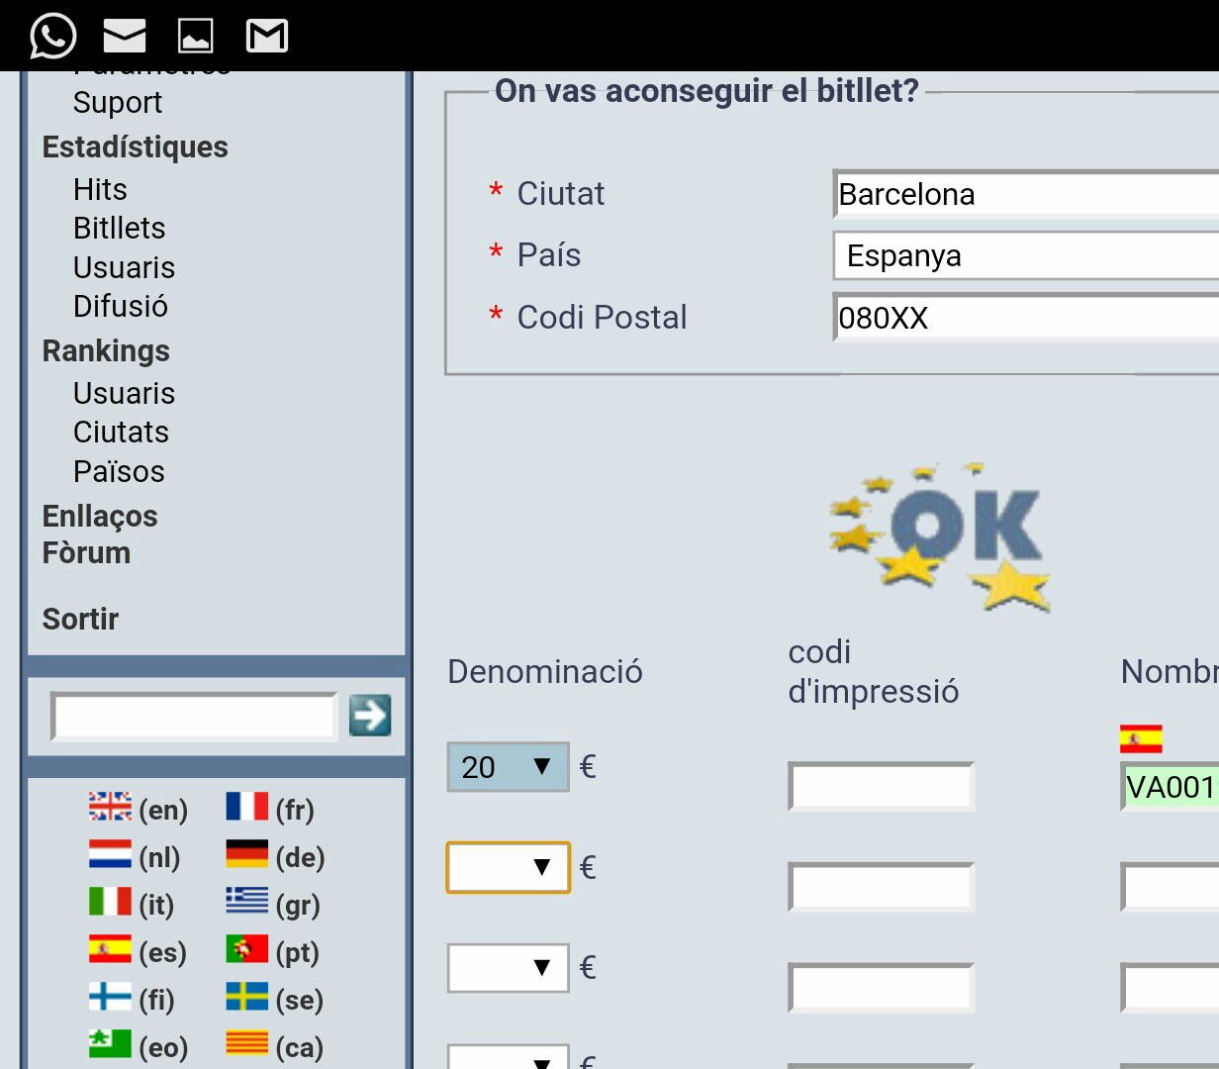Viewport: 1219px width, 1069px height.
Task: Focus the first codi d'impressió field
Action: [882, 787]
